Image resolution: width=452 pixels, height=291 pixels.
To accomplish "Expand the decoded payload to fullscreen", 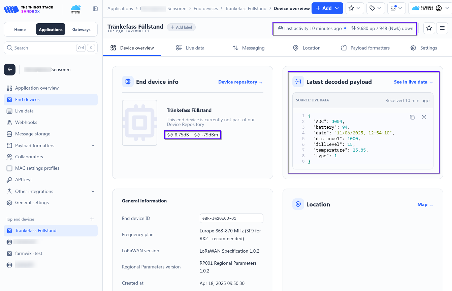I will [x=424, y=117].
